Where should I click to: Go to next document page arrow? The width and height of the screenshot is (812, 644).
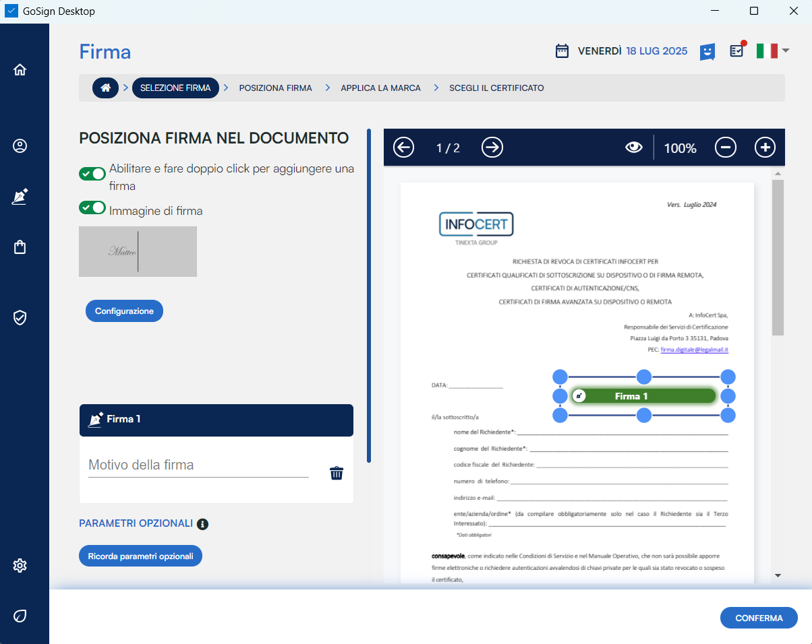click(492, 148)
